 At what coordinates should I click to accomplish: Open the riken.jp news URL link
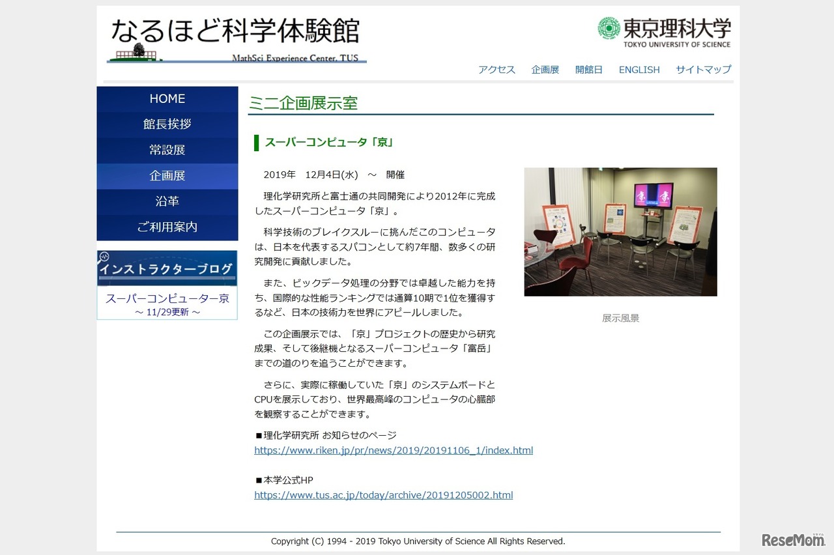[394, 450]
